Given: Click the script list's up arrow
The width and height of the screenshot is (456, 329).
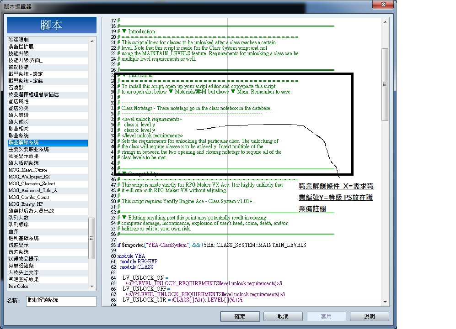Looking at the screenshot, I should point(92,41).
